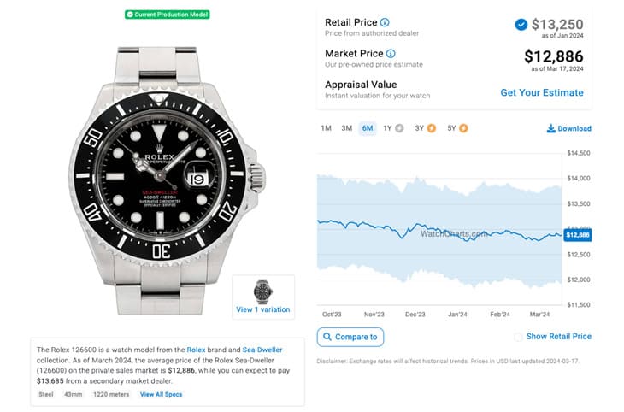Open the Compare to search button
Screen dimensions: 624x412
[350, 337]
